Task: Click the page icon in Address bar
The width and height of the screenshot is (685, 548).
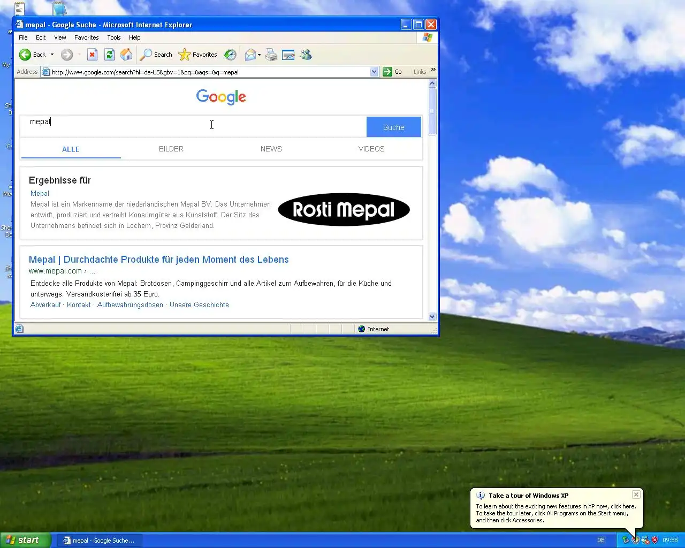Action: point(46,72)
